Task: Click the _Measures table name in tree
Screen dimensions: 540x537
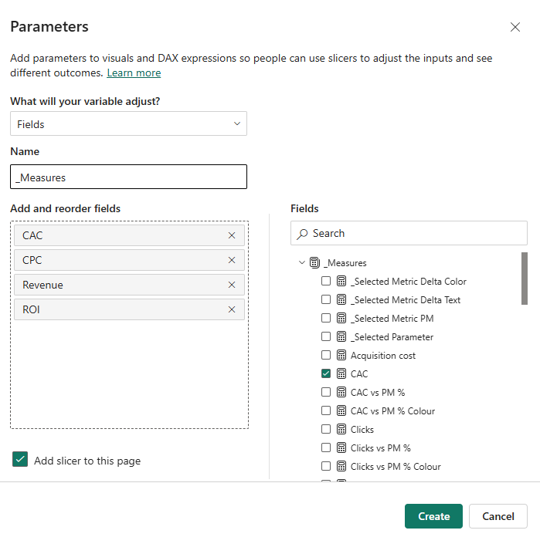Action: tap(345, 263)
